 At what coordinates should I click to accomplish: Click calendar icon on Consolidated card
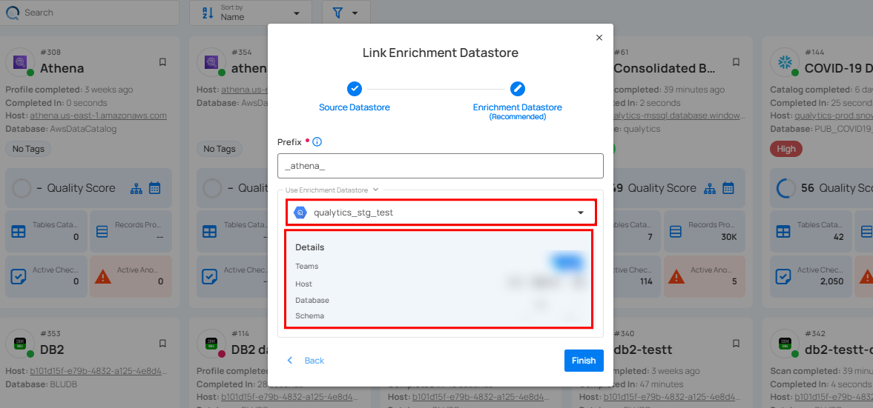point(728,188)
